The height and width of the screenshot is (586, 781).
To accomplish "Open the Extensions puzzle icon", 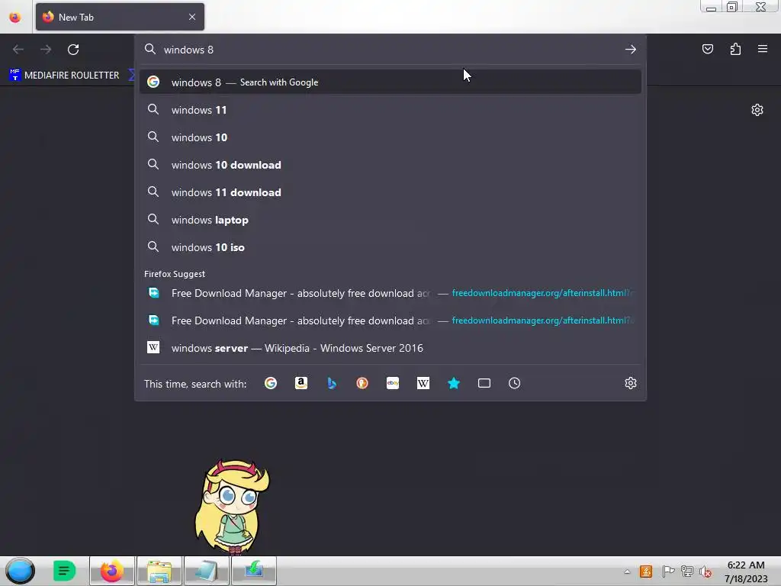I will [x=735, y=49].
